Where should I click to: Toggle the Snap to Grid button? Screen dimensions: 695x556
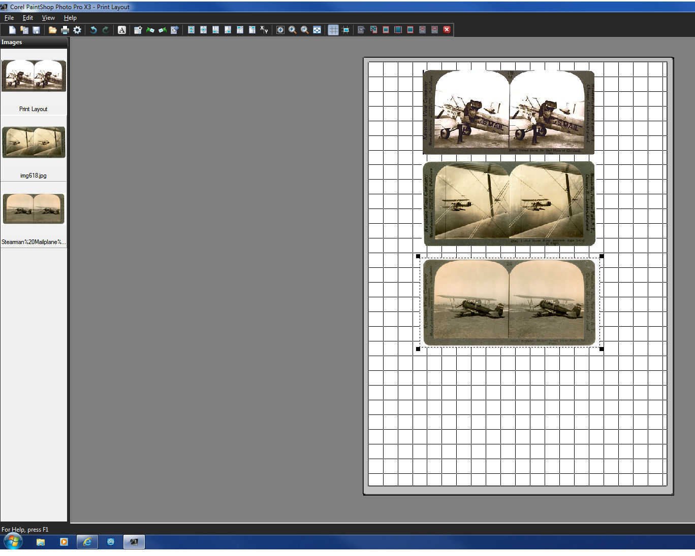click(345, 30)
